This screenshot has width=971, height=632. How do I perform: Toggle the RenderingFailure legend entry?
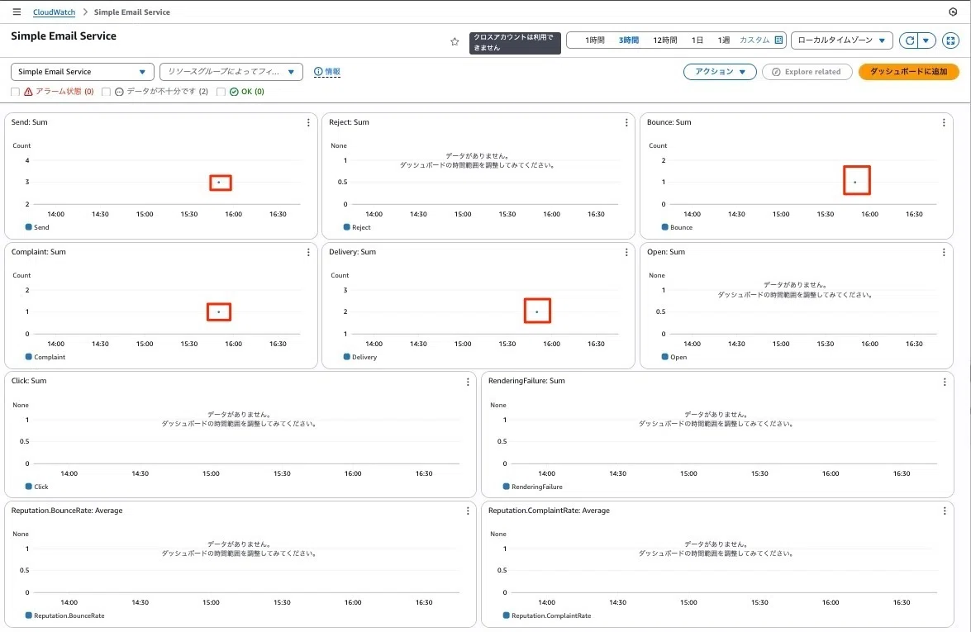point(532,487)
